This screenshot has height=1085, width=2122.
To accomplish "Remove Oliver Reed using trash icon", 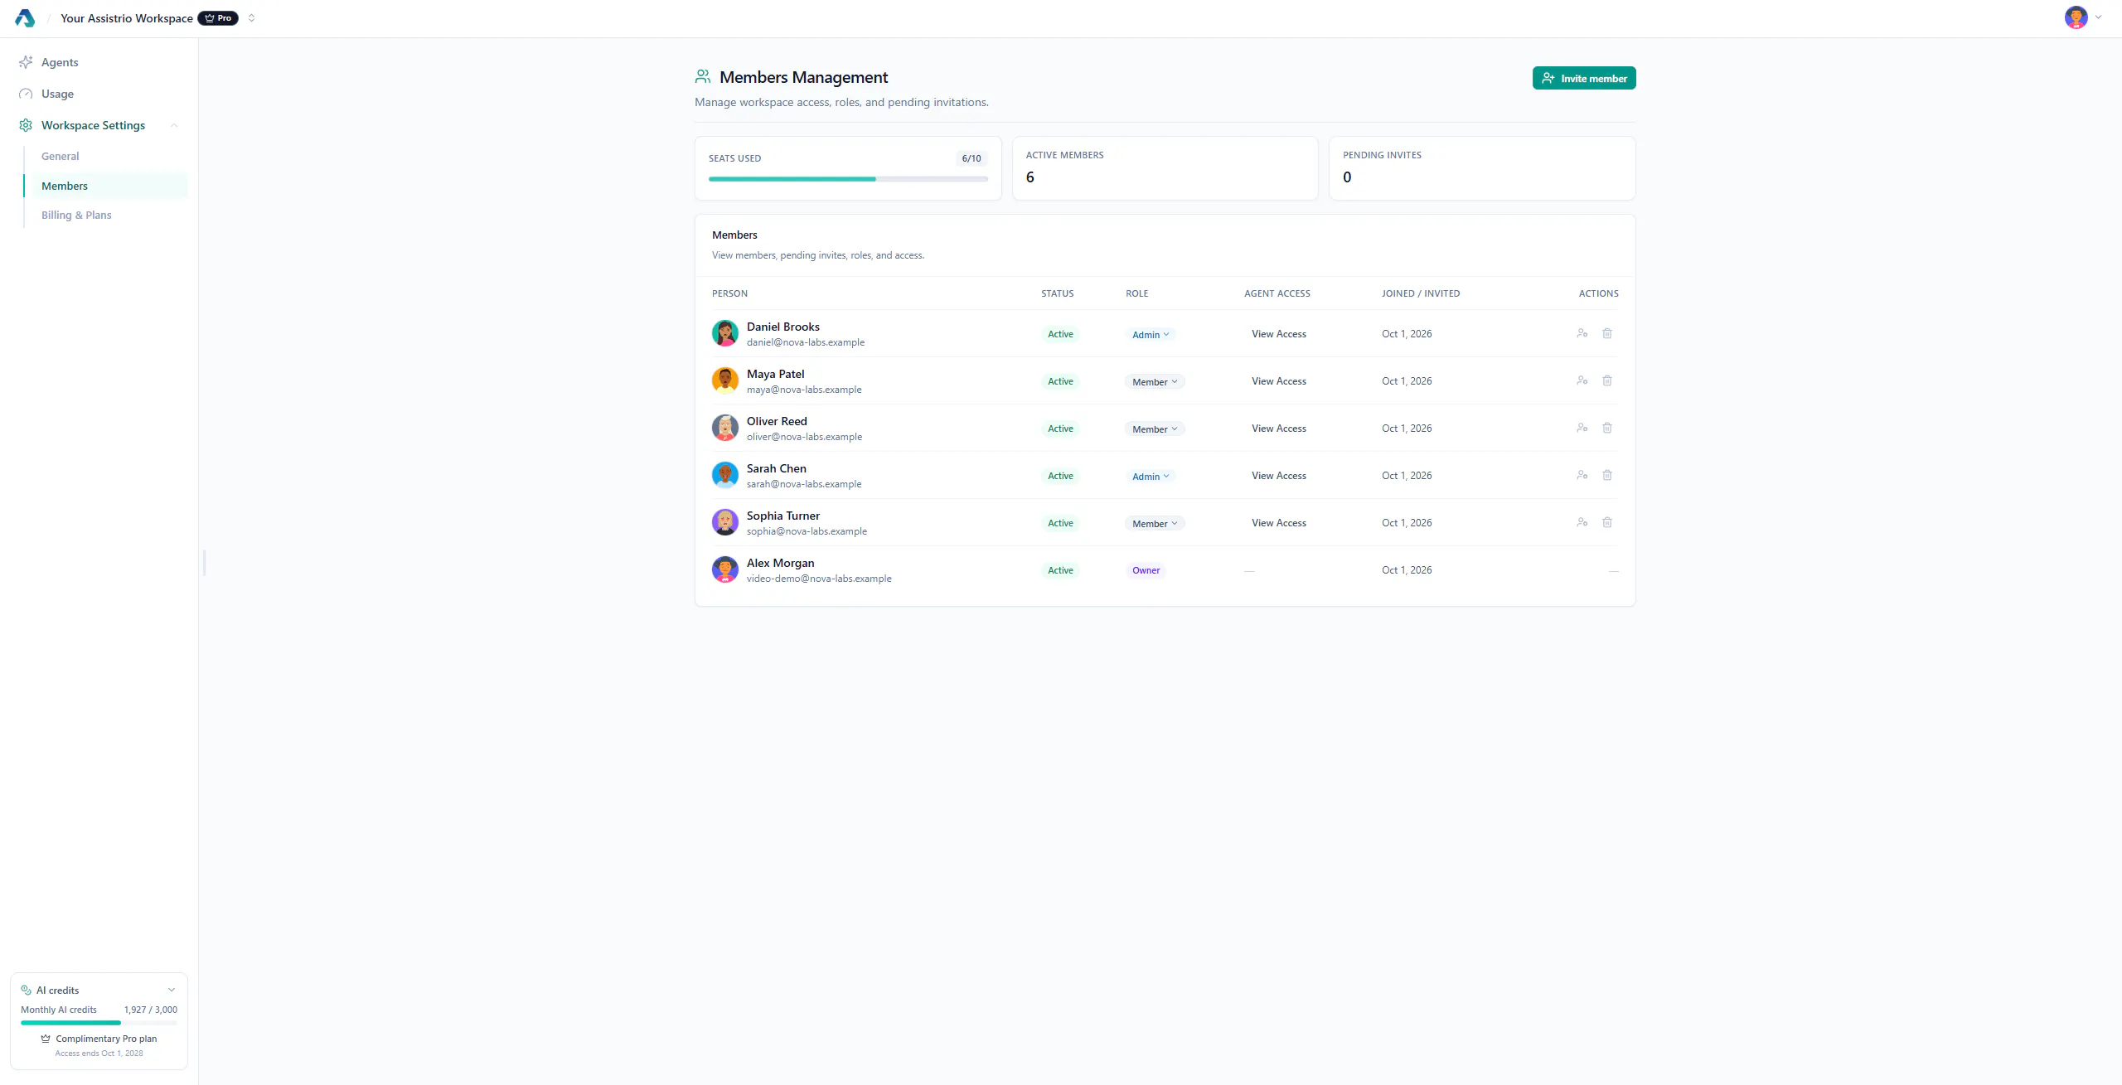I will tap(1607, 428).
